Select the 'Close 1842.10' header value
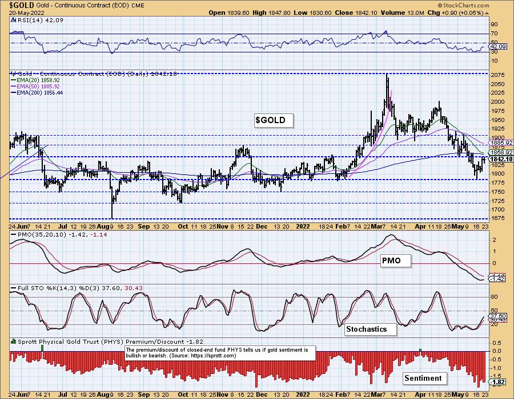The image size is (514, 399). pyautogui.click(x=356, y=13)
